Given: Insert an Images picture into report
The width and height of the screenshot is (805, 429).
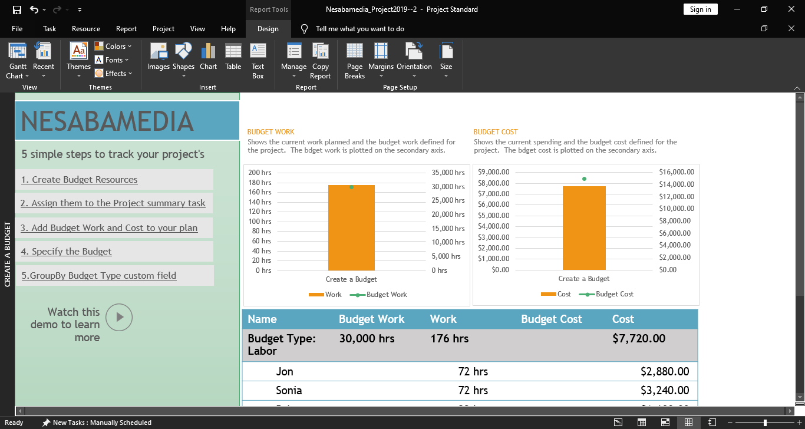Looking at the screenshot, I should pyautogui.click(x=158, y=57).
